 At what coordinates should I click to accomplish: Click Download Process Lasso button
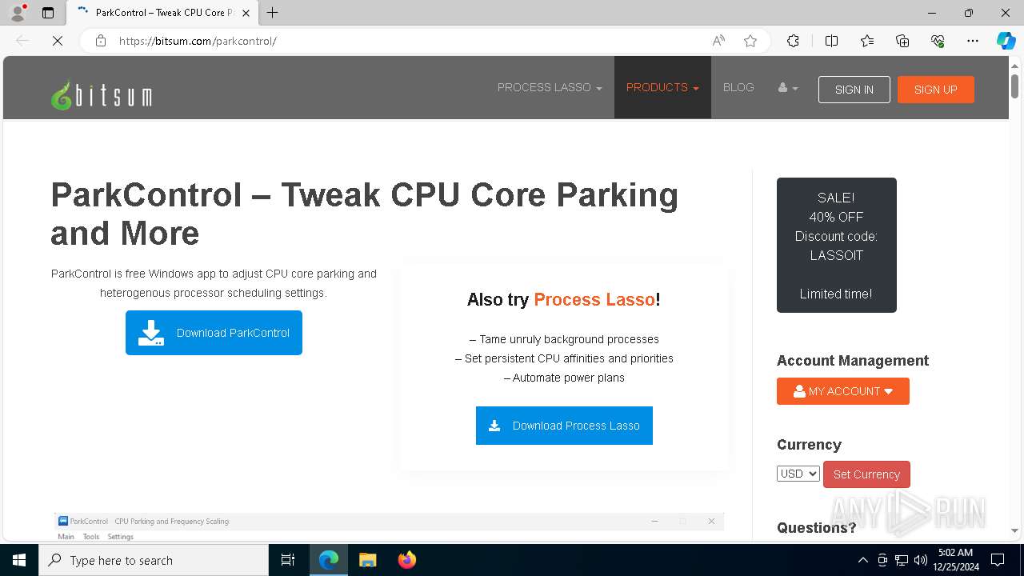564,426
